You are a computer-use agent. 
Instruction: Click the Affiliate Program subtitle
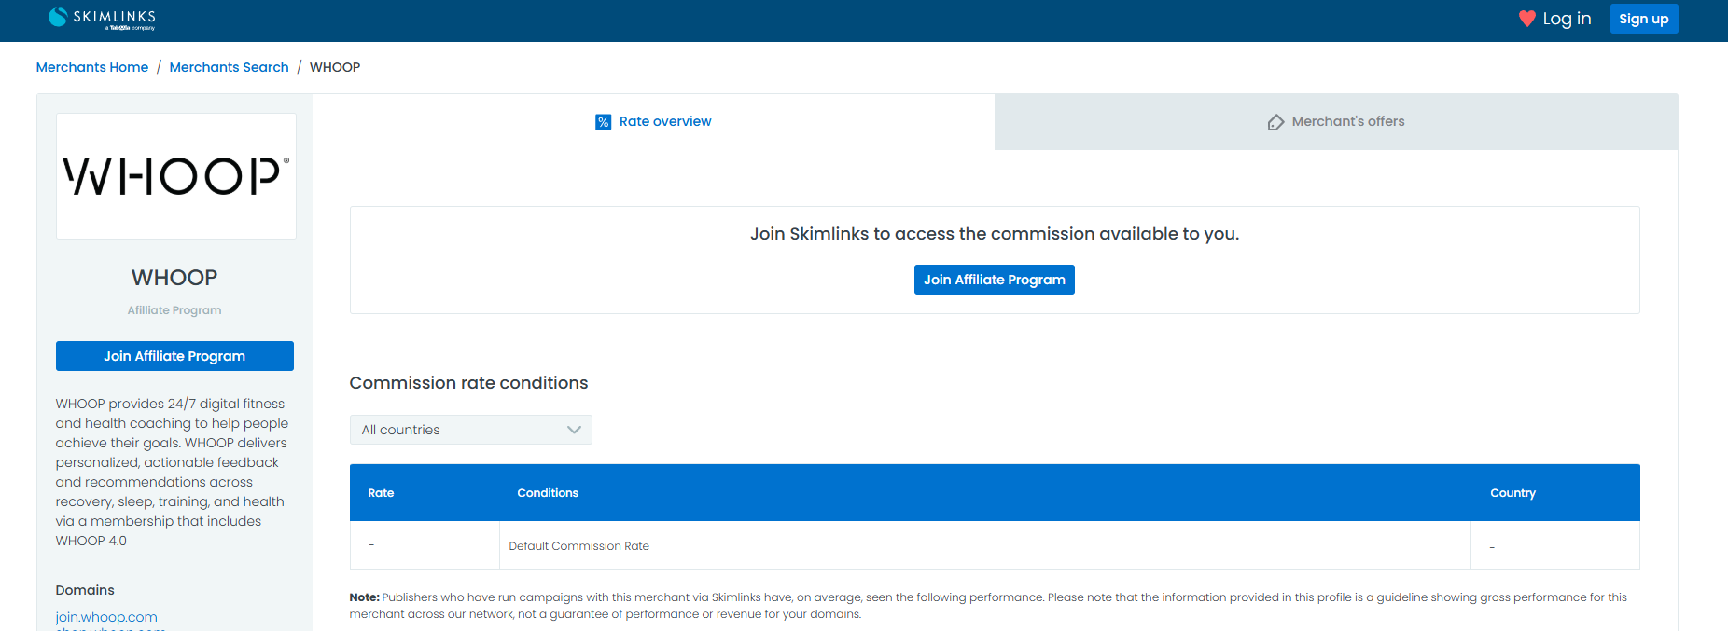[x=174, y=310]
